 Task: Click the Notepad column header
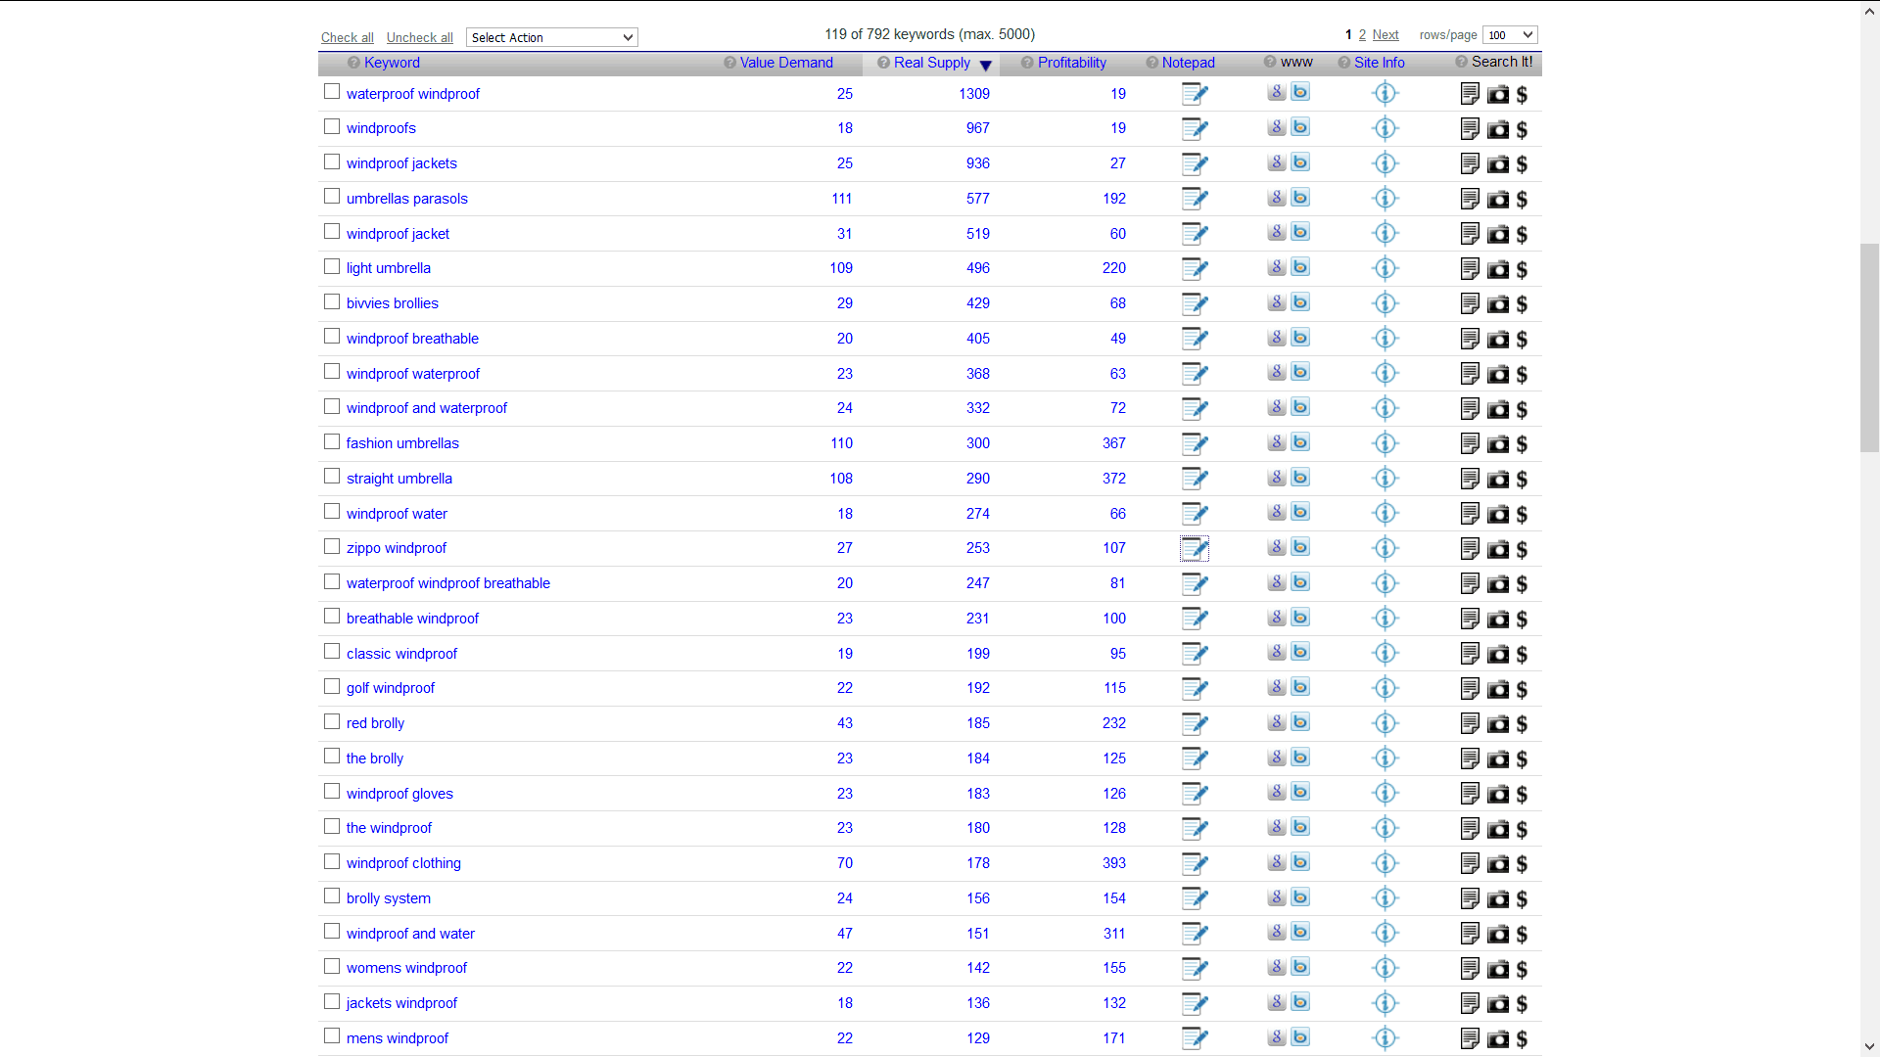tap(1189, 63)
